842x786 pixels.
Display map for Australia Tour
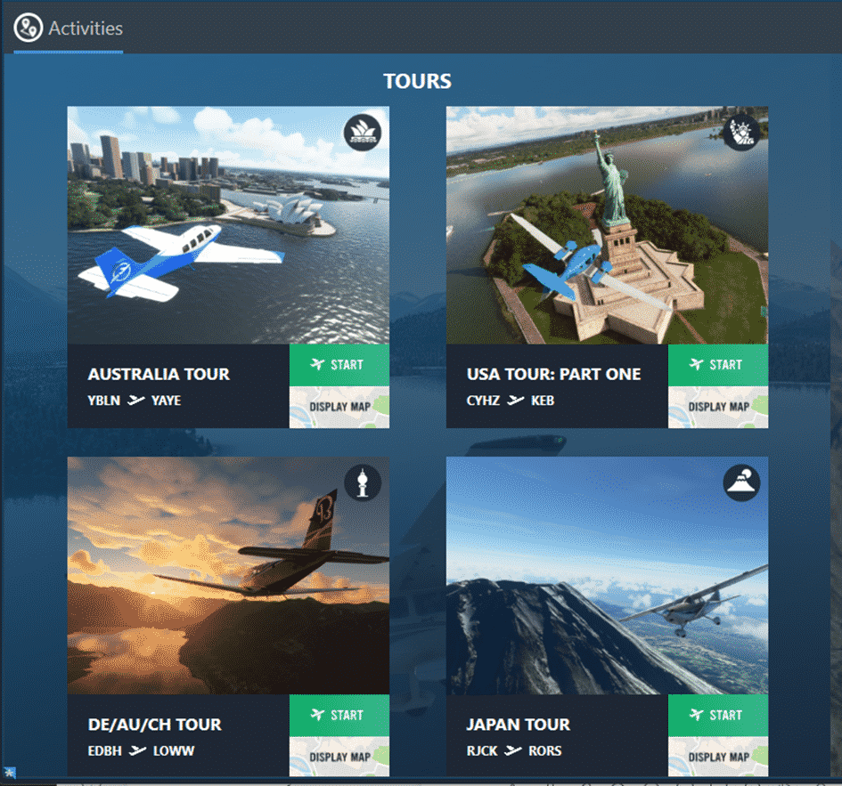click(x=339, y=407)
